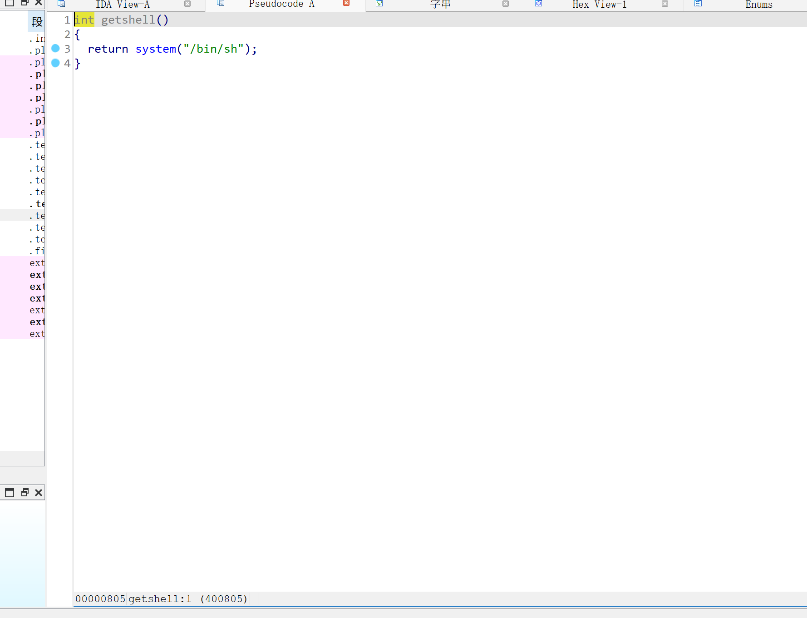
Task: Close the Pseudocode-A tab with red X
Action: coord(346,3)
